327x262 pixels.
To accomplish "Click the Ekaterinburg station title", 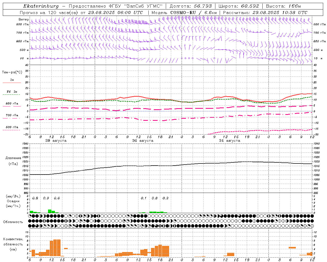I will click(x=41, y=6).
